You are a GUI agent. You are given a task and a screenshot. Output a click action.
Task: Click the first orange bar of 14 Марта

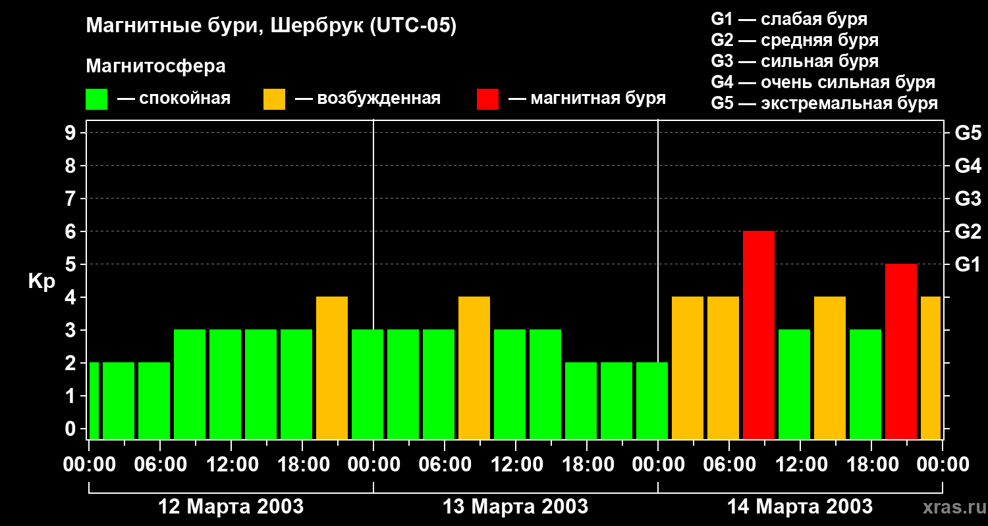point(688,368)
